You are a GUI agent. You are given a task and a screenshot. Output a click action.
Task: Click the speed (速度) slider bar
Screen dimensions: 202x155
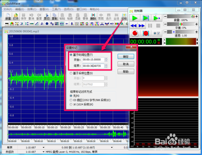181,32
